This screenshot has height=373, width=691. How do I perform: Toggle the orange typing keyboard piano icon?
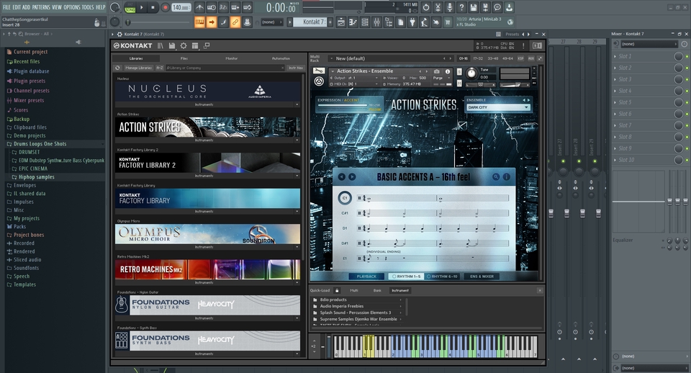[199, 22]
